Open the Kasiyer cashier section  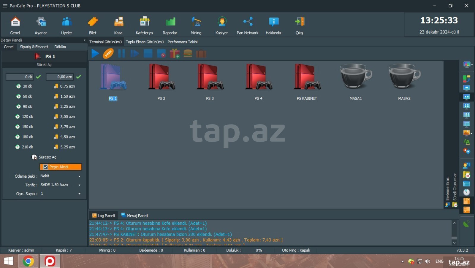pyautogui.click(x=221, y=25)
